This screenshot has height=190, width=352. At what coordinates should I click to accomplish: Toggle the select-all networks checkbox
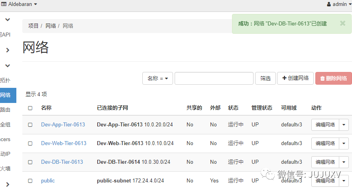(30, 108)
